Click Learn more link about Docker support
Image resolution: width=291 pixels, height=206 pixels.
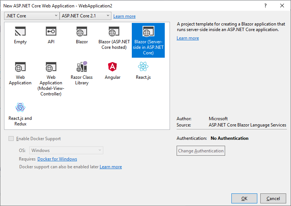(111, 167)
